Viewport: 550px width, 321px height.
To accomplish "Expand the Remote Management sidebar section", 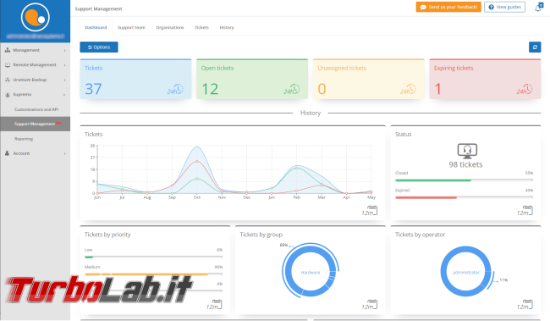I will 35,65.
